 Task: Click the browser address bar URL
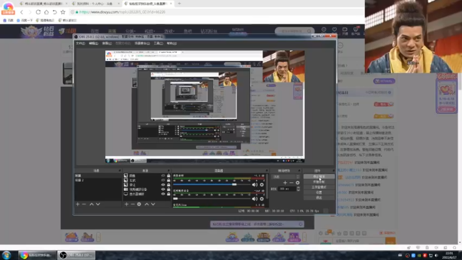(x=122, y=12)
